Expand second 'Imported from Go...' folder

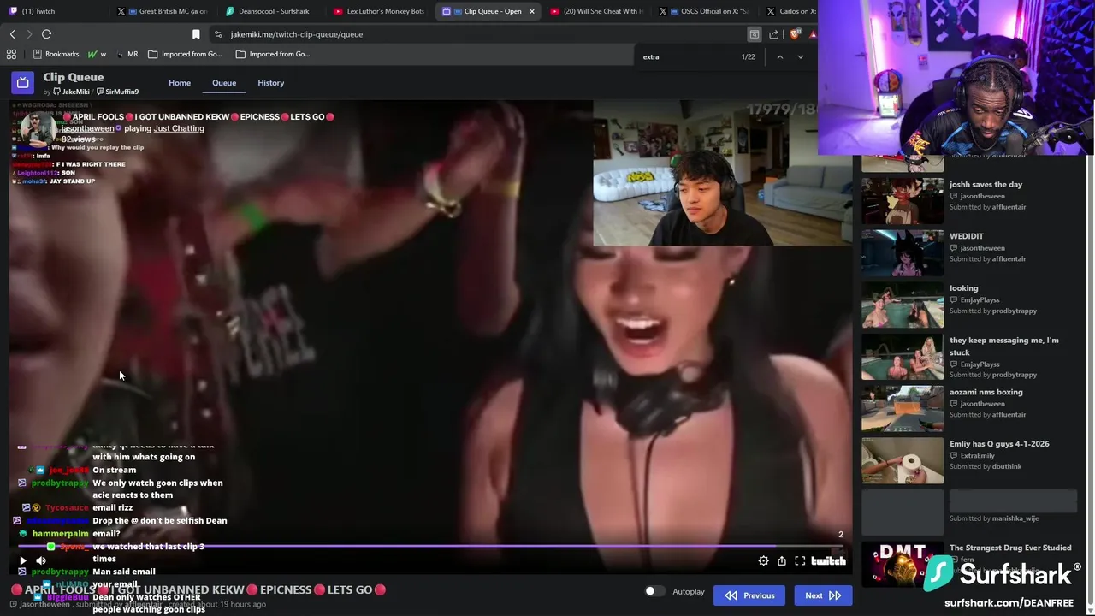click(x=272, y=54)
